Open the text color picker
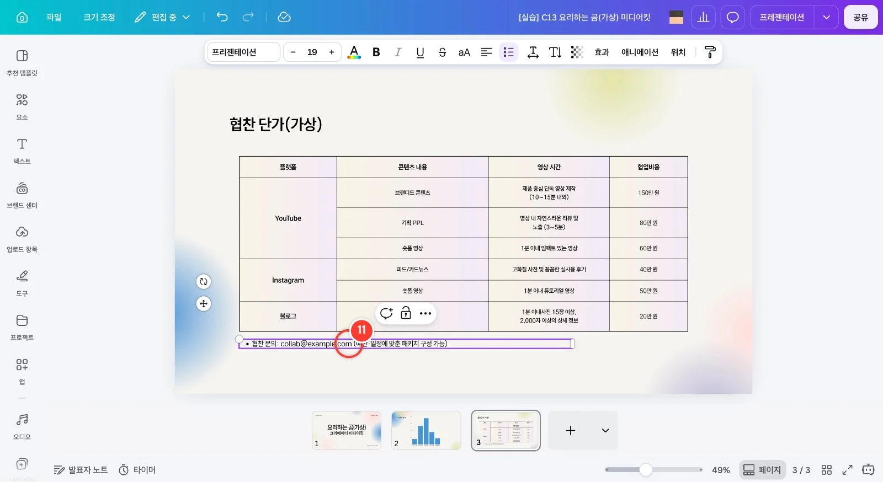This screenshot has height=482, width=883. click(354, 52)
